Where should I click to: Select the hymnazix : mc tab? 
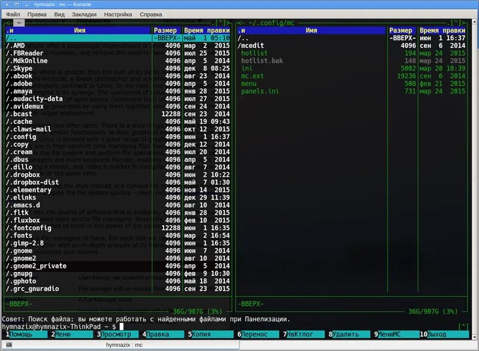point(124,345)
